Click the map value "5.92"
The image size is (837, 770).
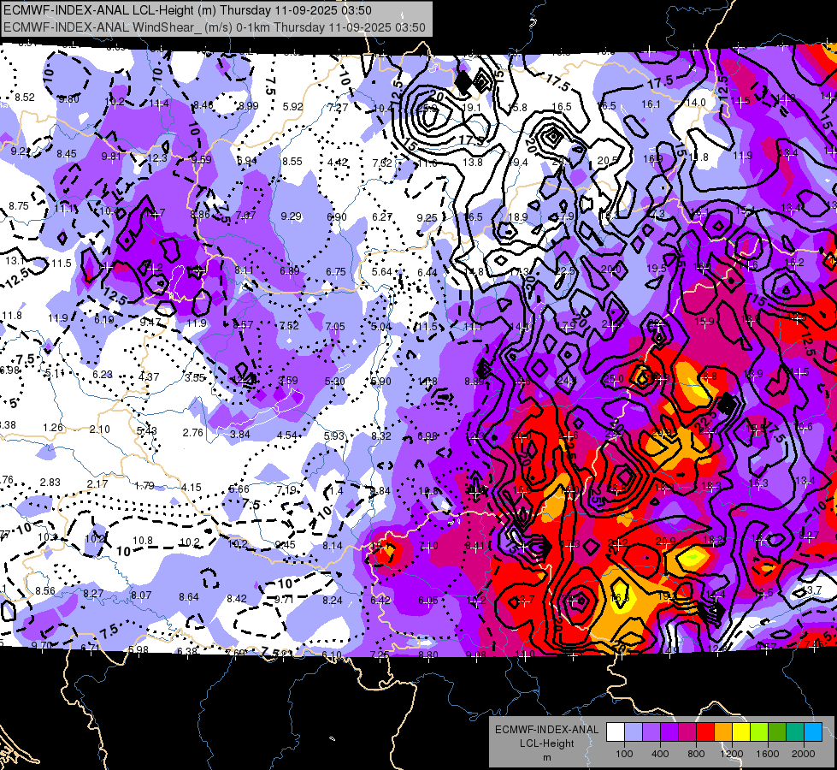293,106
